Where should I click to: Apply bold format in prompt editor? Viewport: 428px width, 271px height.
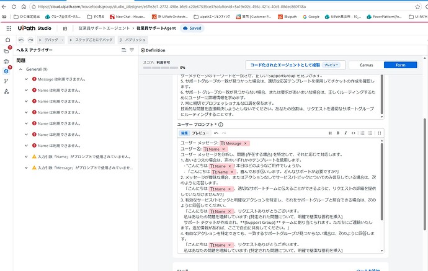click(x=338, y=133)
